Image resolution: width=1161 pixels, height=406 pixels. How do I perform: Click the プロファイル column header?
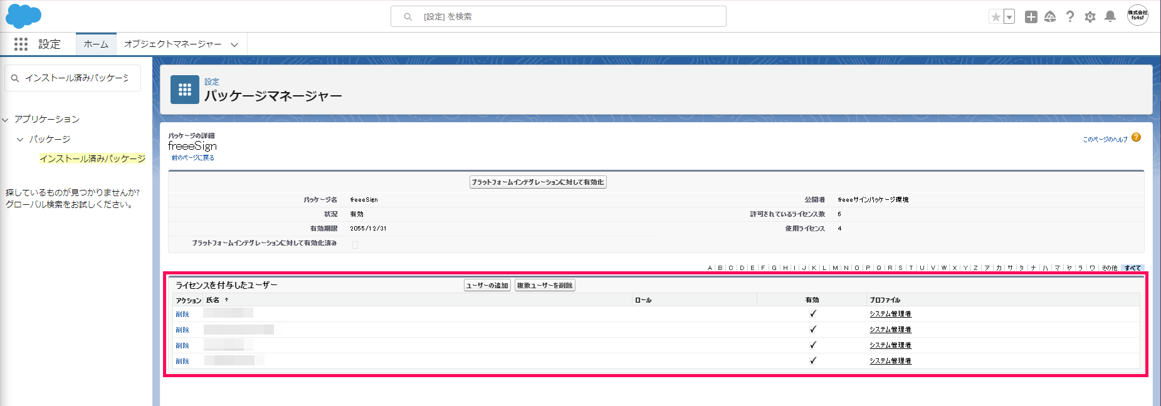point(885,300)
